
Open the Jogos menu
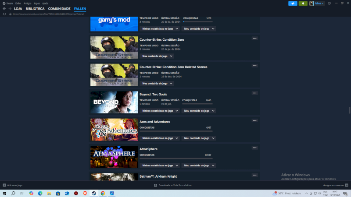click(x=36, y=3)
